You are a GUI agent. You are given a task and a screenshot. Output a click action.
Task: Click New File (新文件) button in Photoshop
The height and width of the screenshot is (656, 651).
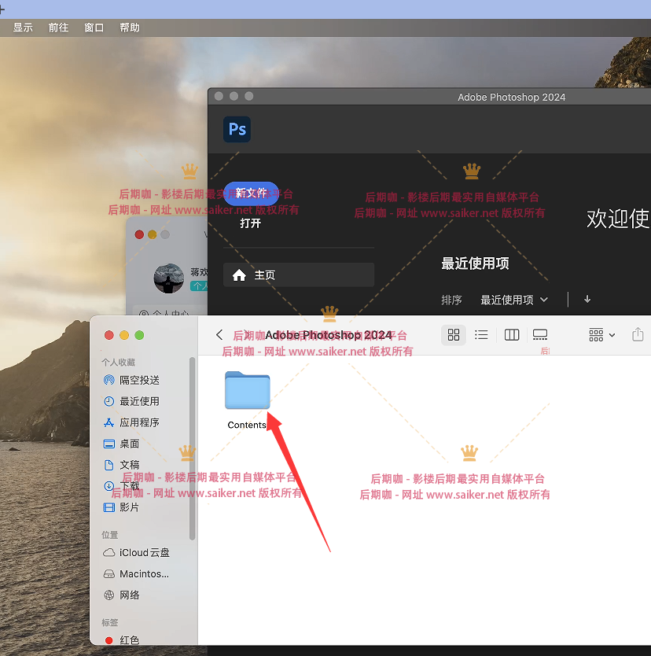point(252,193)
